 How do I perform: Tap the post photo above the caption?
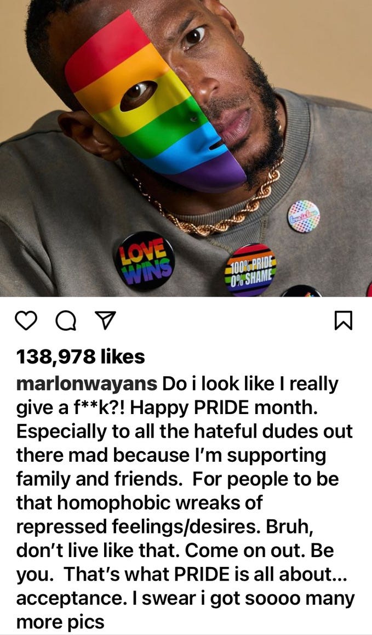click(186, 148)
